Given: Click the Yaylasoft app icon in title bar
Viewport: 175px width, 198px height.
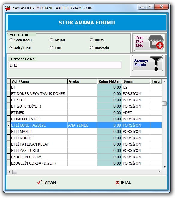Looking at the screenshot, I should [x=8, y=8].
